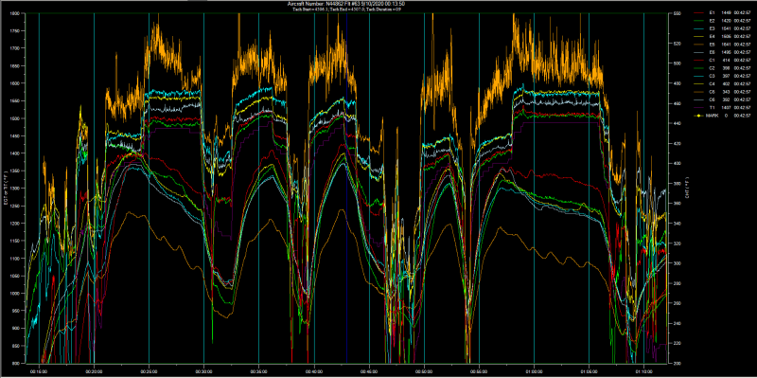Click the 00:15:00 time axis label
The width and height of the screenshot is (757, 378).
click(x=39, y=370)
